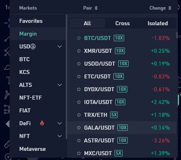Click the star icon beside IOTA/USDT

pos(79,102)
